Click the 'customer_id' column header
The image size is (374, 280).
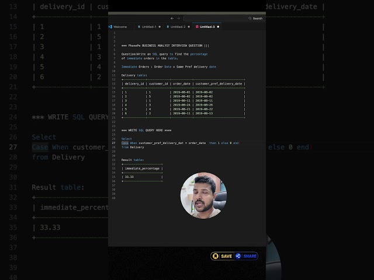point(158,83)
